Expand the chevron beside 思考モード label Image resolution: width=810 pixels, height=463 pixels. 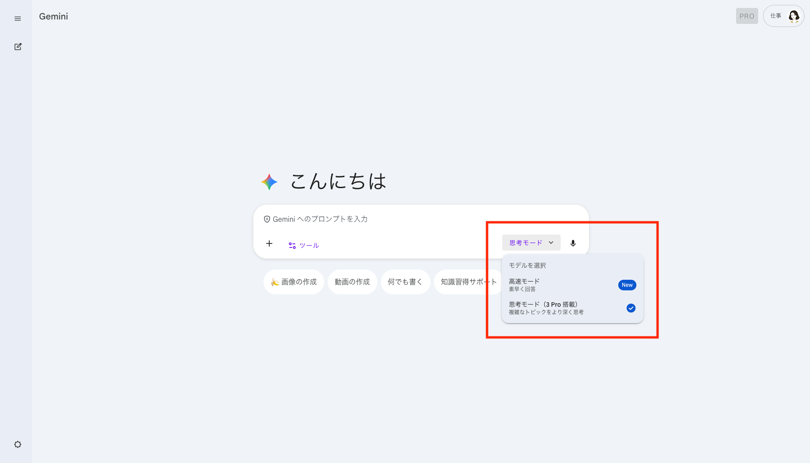coord(551,243)
